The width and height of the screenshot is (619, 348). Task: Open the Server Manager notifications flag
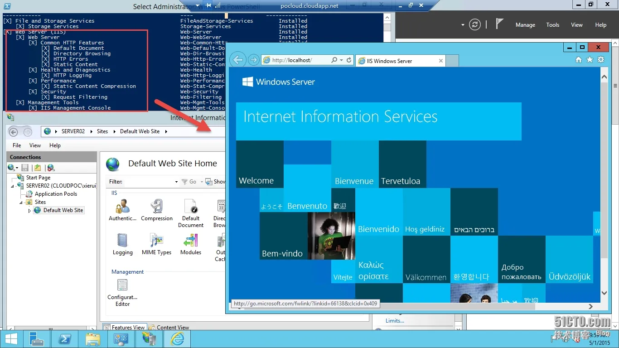[499, 24]
